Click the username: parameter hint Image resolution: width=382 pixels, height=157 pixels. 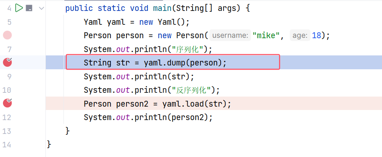coord(230,36)
